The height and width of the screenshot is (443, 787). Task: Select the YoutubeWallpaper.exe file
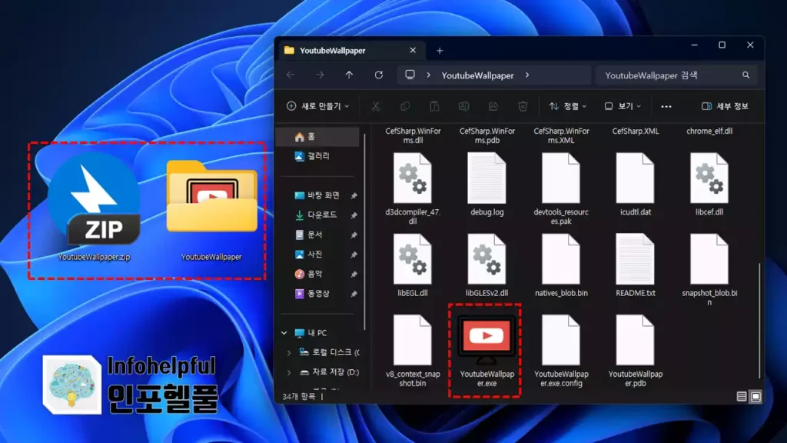click(x=486, y=351)
